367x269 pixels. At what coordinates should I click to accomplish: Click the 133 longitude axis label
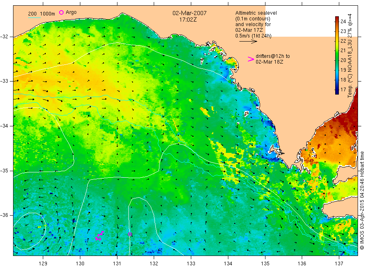coord(191,263)
